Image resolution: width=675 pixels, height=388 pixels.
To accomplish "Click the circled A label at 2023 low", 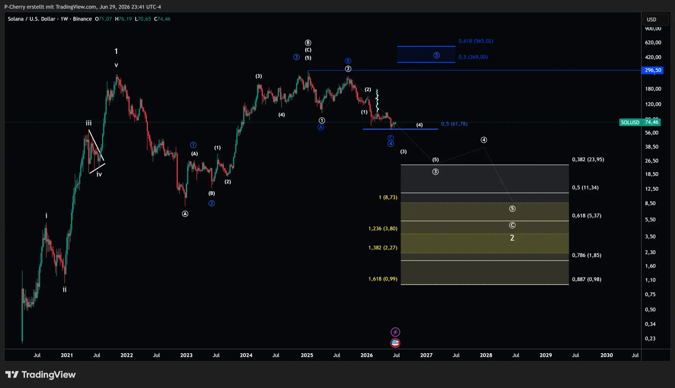I will click(185, 214).
